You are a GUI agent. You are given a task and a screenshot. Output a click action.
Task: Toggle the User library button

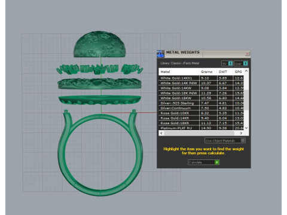pyautogui.click(x=241, y=63)
